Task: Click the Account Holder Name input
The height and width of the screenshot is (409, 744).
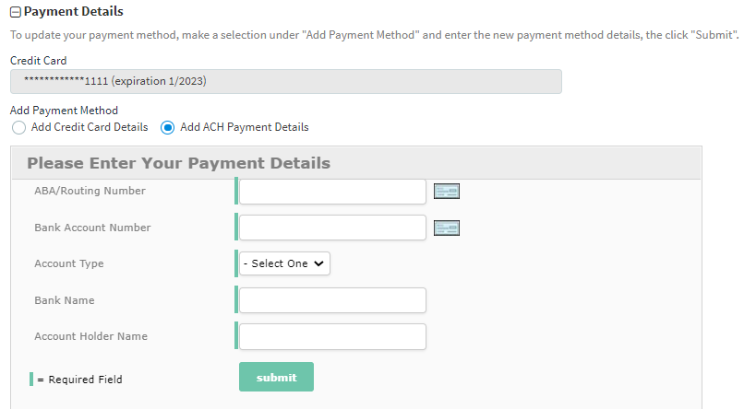Action: tap(332, 336)
